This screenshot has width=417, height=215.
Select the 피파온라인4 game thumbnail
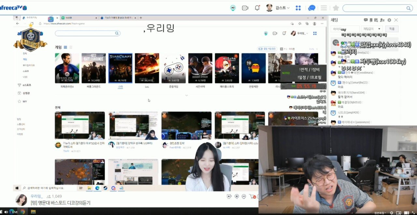(x=67, y=68)
